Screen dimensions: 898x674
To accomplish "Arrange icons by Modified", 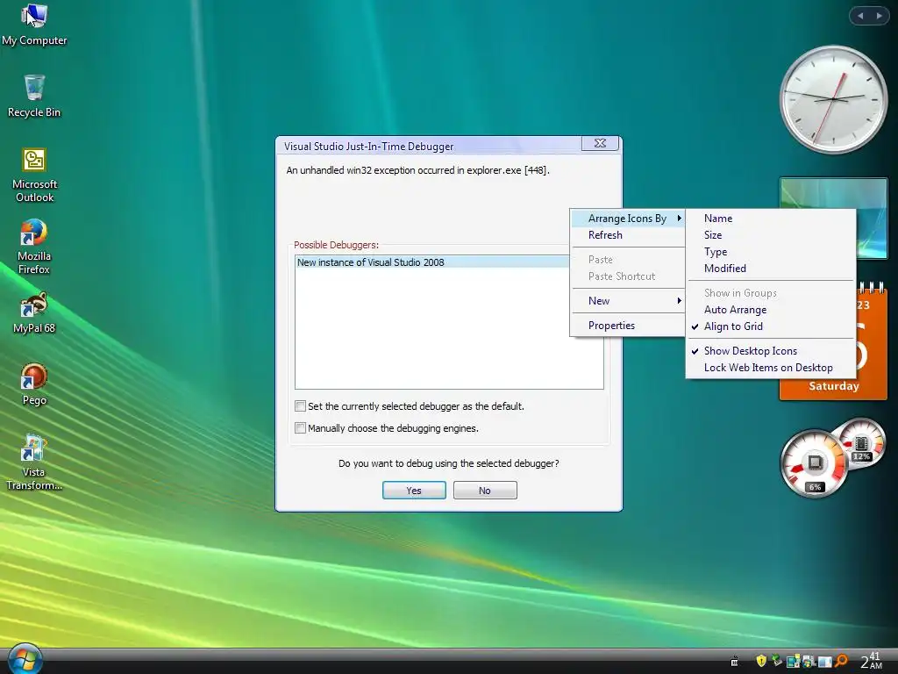I will coord(770,269).
